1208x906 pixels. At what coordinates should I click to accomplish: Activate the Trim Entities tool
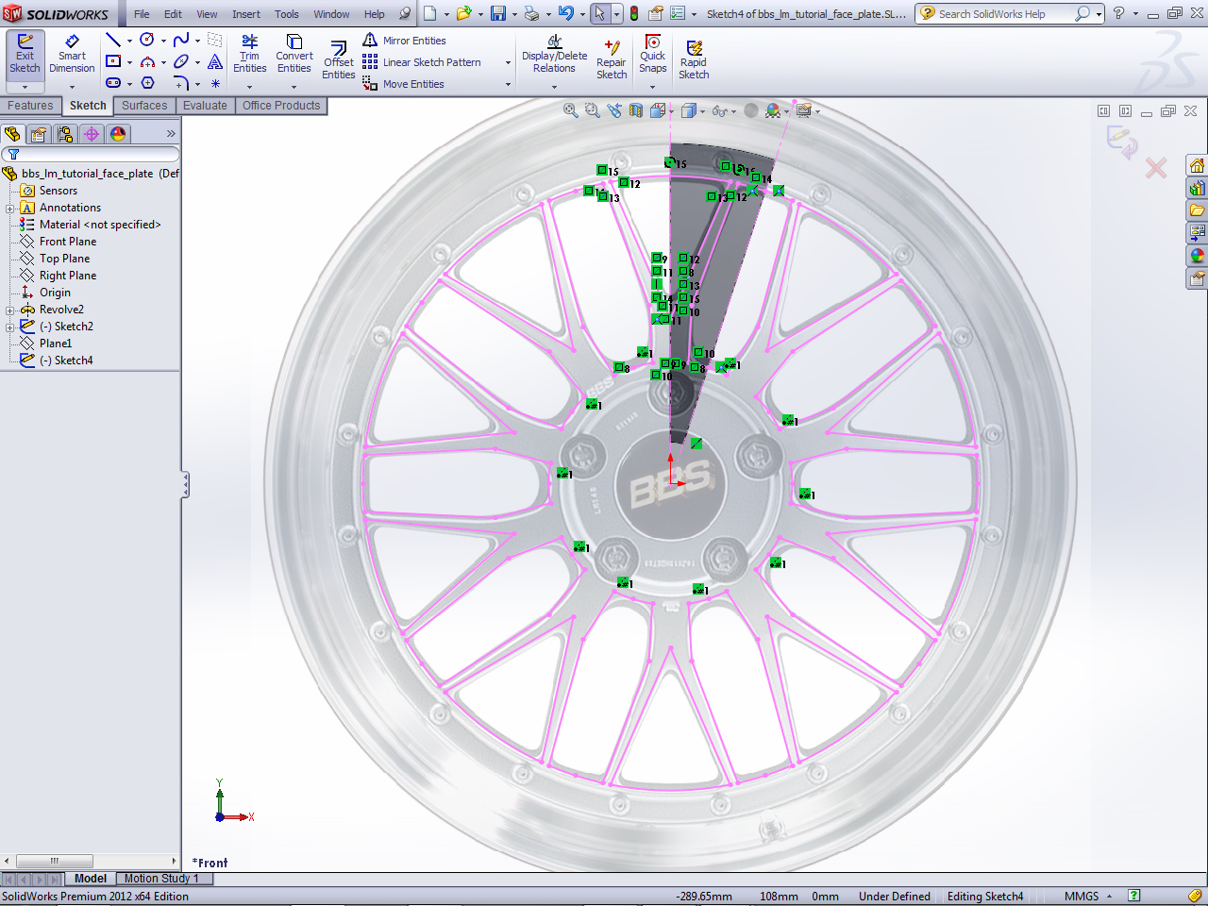coord(249,57)
